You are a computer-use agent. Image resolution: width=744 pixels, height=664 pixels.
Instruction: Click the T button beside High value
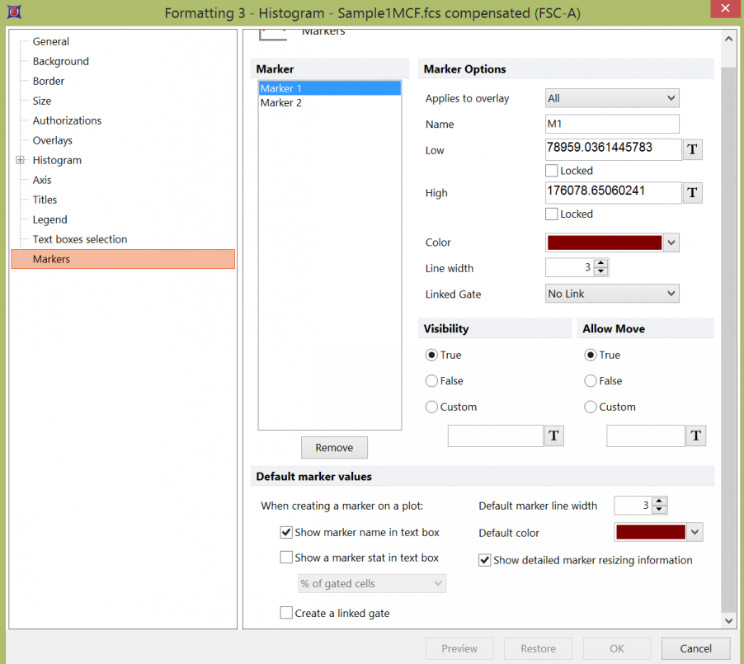coord(693,192)
